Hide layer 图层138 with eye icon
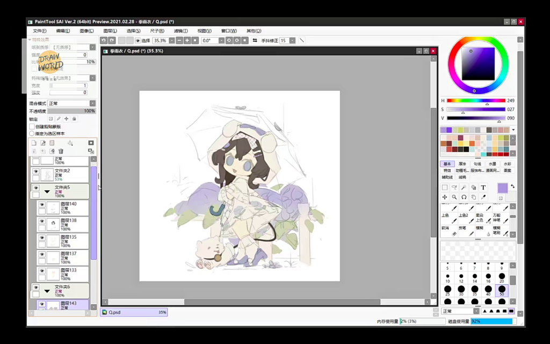 [x=42, y=221]
